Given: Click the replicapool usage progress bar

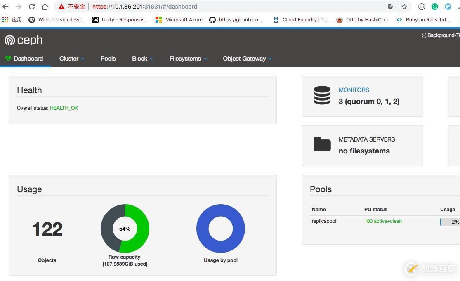Looking at the screenshot, I should pos(450,222).
